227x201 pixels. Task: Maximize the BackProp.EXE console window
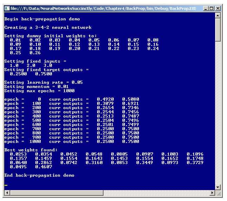tap(211, 8)
